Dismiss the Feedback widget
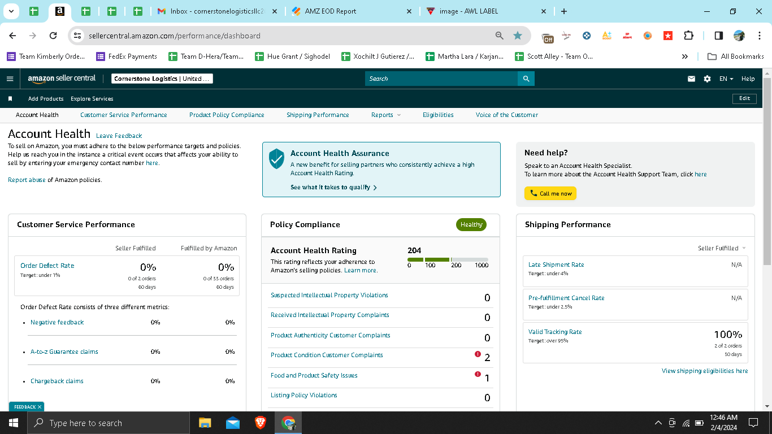 [x=39, y=407]
